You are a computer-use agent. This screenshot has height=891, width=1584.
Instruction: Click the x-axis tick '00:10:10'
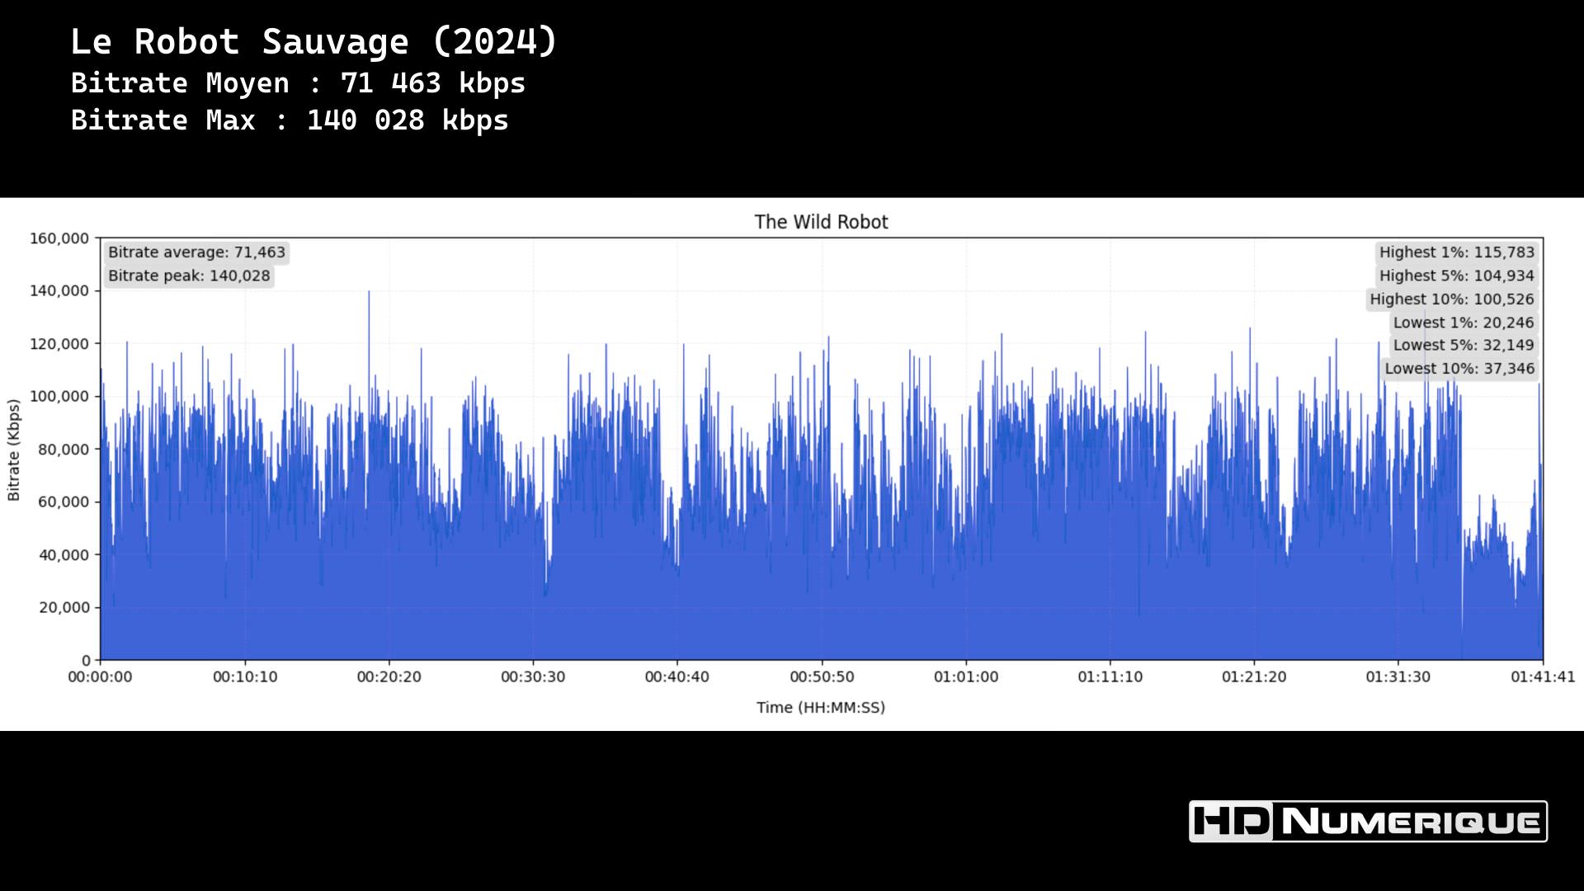tap(245, 676)
